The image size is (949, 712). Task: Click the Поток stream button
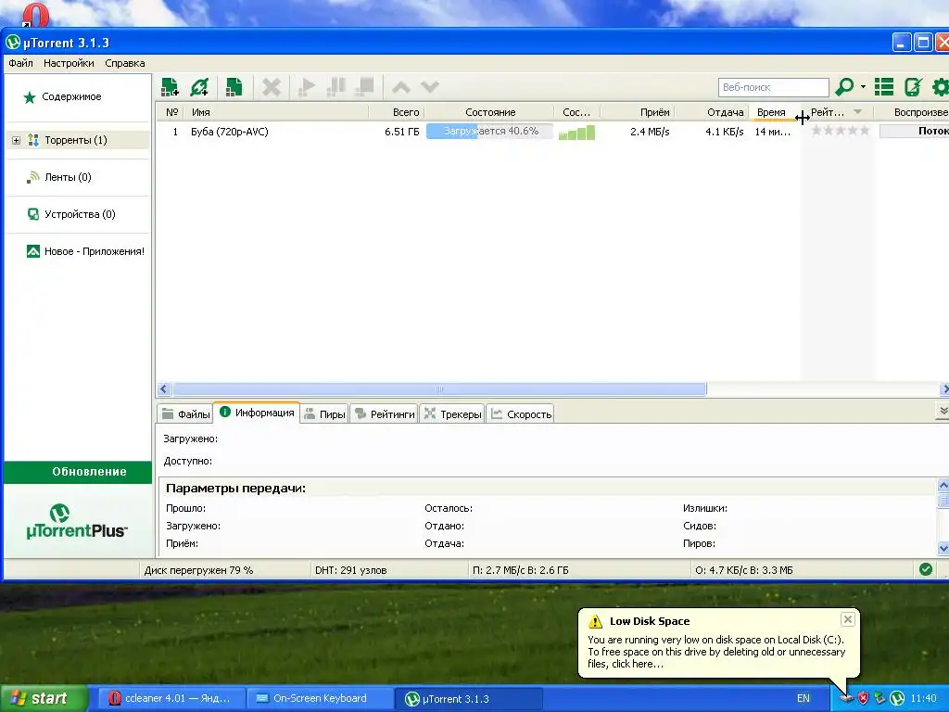point(914,131)
